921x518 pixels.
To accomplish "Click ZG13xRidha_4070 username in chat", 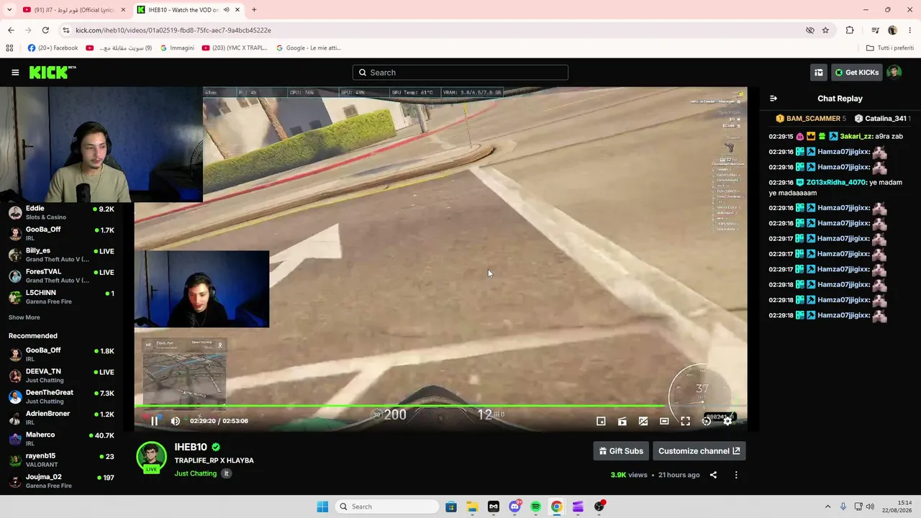I will pyautogui.click(x=836, y=183).
